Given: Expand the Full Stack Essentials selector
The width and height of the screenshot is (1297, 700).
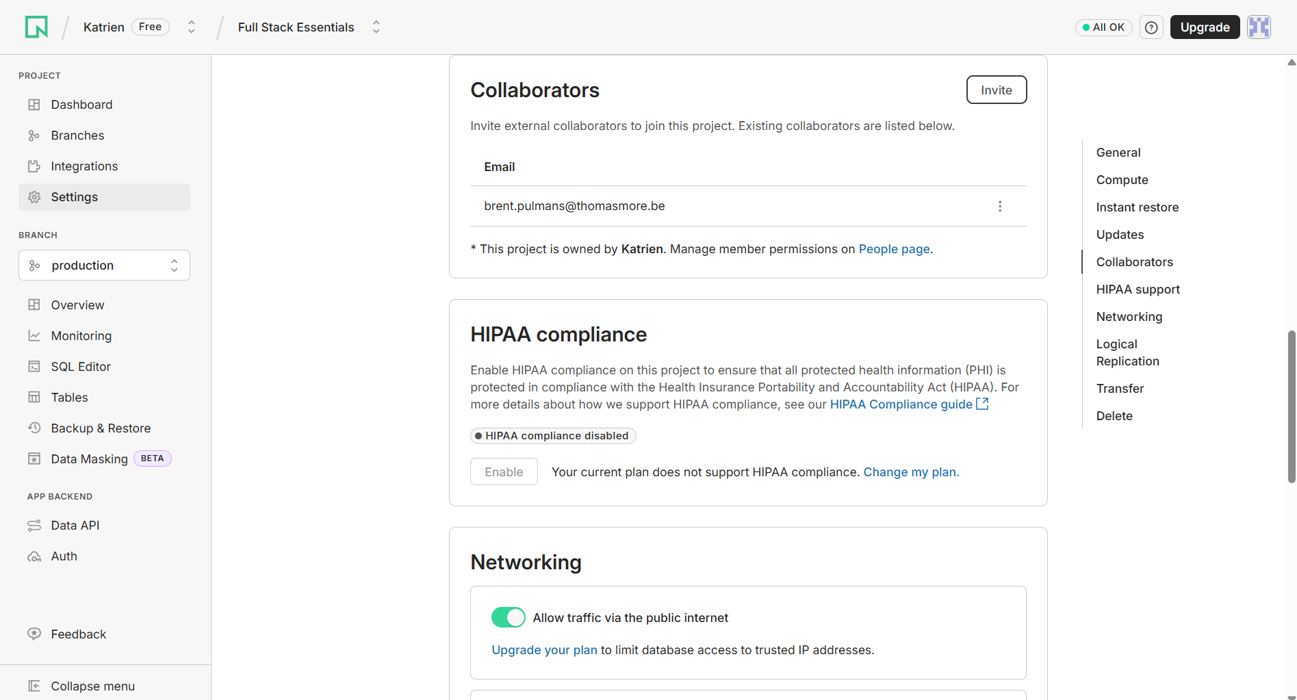Looking at the screenshot, I should pyautogui.click(x=376, y=27).
